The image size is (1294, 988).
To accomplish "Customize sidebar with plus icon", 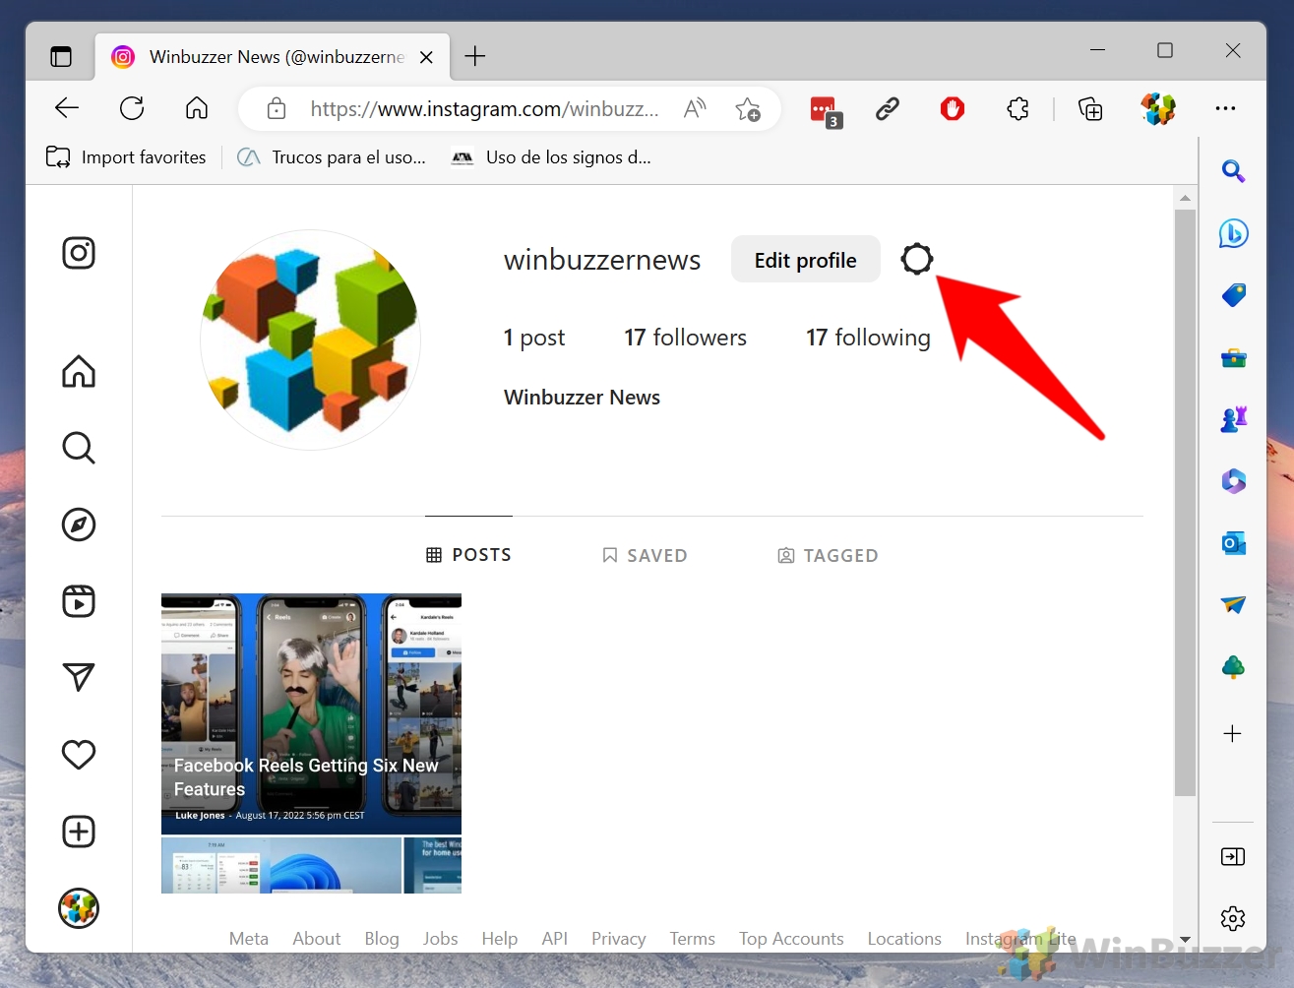I will pyautogui.click(x=1233, y=733).
